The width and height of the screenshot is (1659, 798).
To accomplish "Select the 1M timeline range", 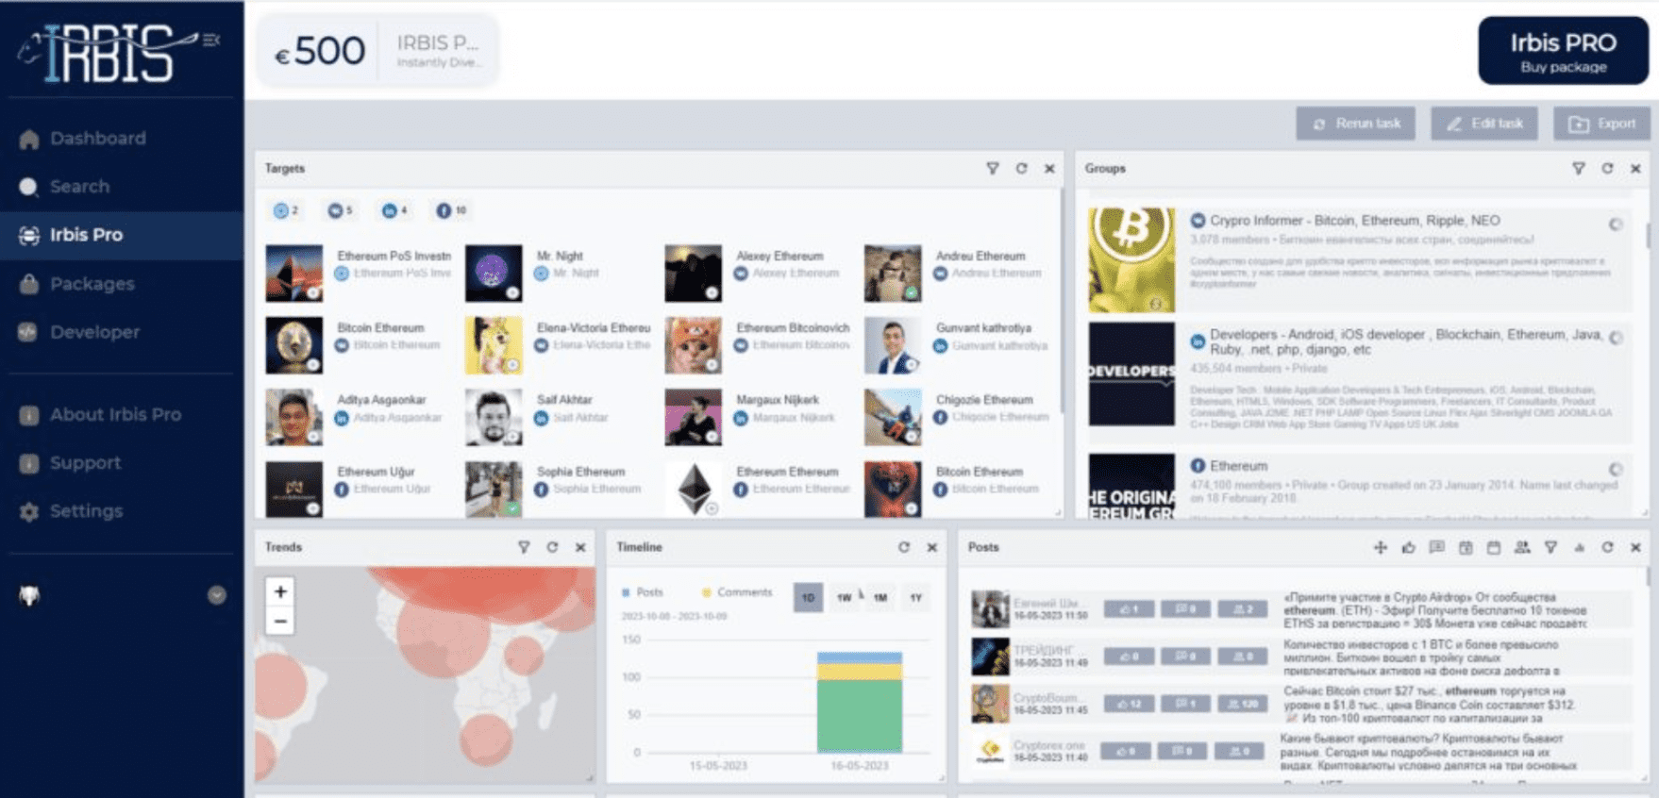I will pos(880,598).
